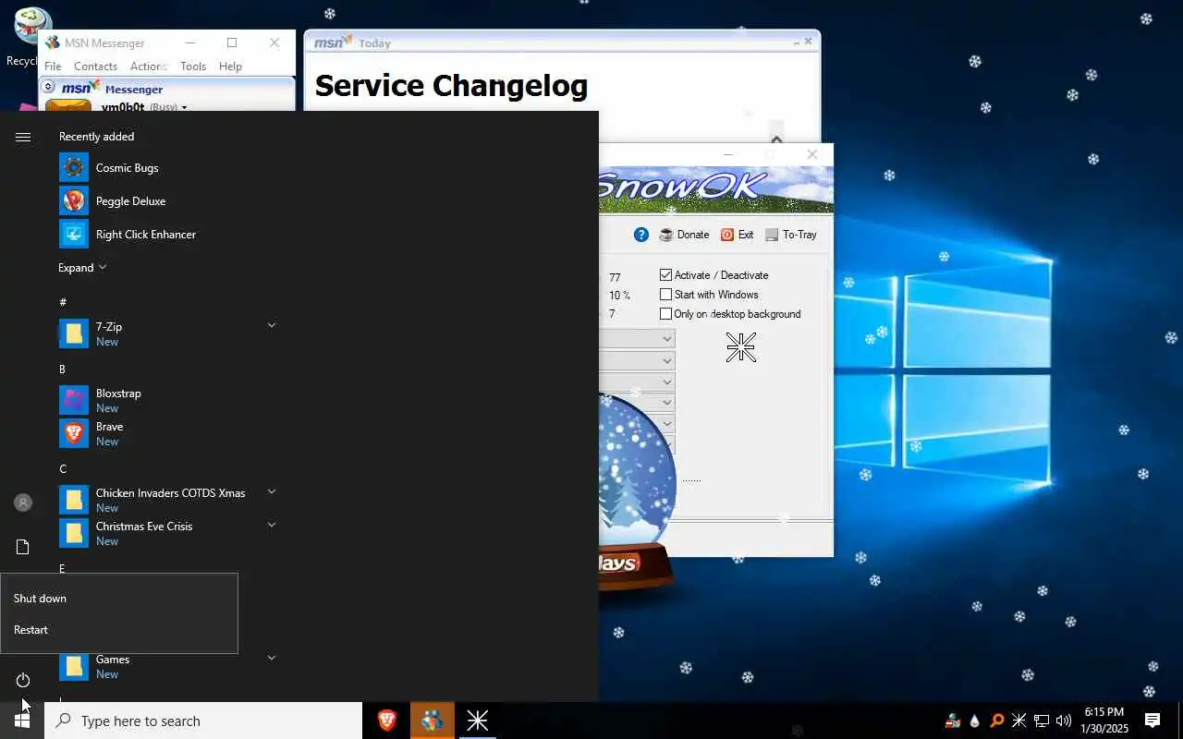This screenshot has width=1183, height=739.
Task: Enable Start with Windows checkbox
Action: [665, 295]
